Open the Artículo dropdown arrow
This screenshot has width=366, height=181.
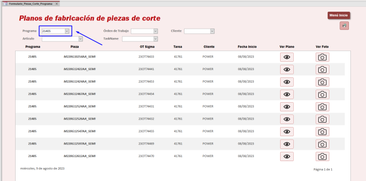[x=81, y=39]
